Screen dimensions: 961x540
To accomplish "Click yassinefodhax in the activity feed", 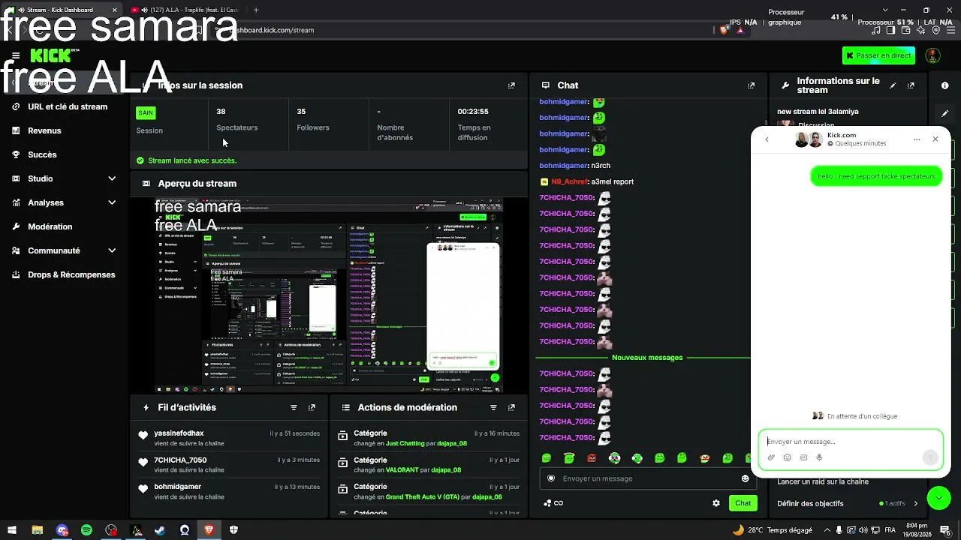I will (179, 433).
